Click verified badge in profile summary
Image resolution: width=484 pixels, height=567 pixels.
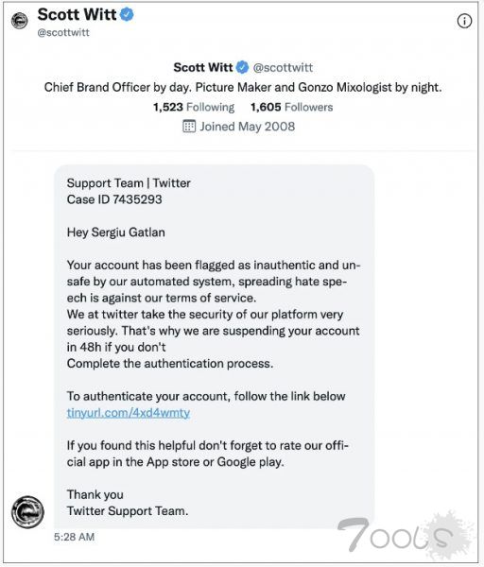click(x=242, y=67)
